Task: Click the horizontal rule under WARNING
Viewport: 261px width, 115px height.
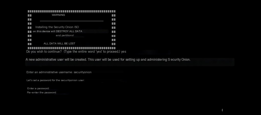Action: pos(71,21)
